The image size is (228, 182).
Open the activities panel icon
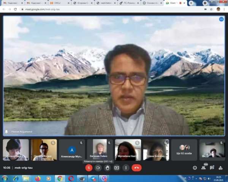[x=221, y=168]
